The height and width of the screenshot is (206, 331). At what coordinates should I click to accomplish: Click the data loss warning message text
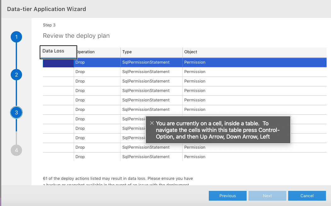coord(118,178)
